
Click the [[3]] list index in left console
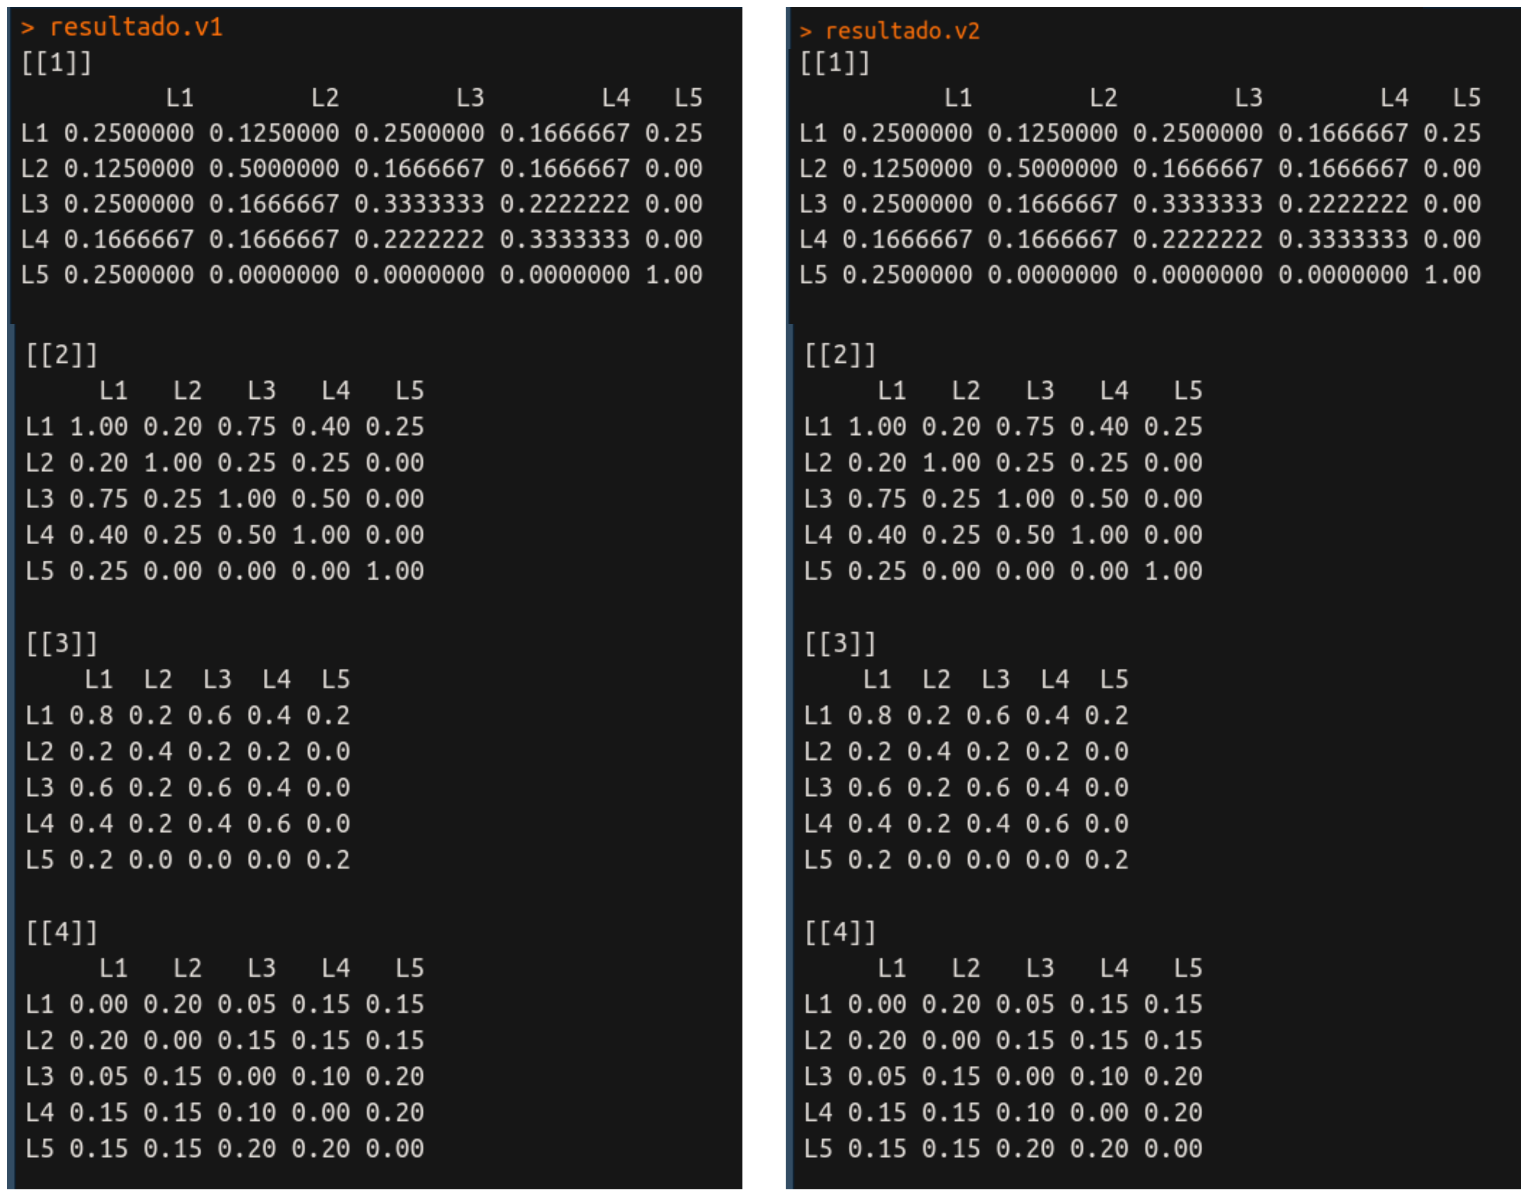click(x=61, y=644)
